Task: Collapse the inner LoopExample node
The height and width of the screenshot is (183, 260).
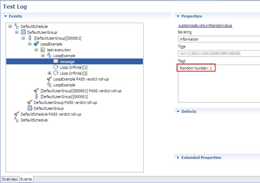Action: [x=43, y=56]
